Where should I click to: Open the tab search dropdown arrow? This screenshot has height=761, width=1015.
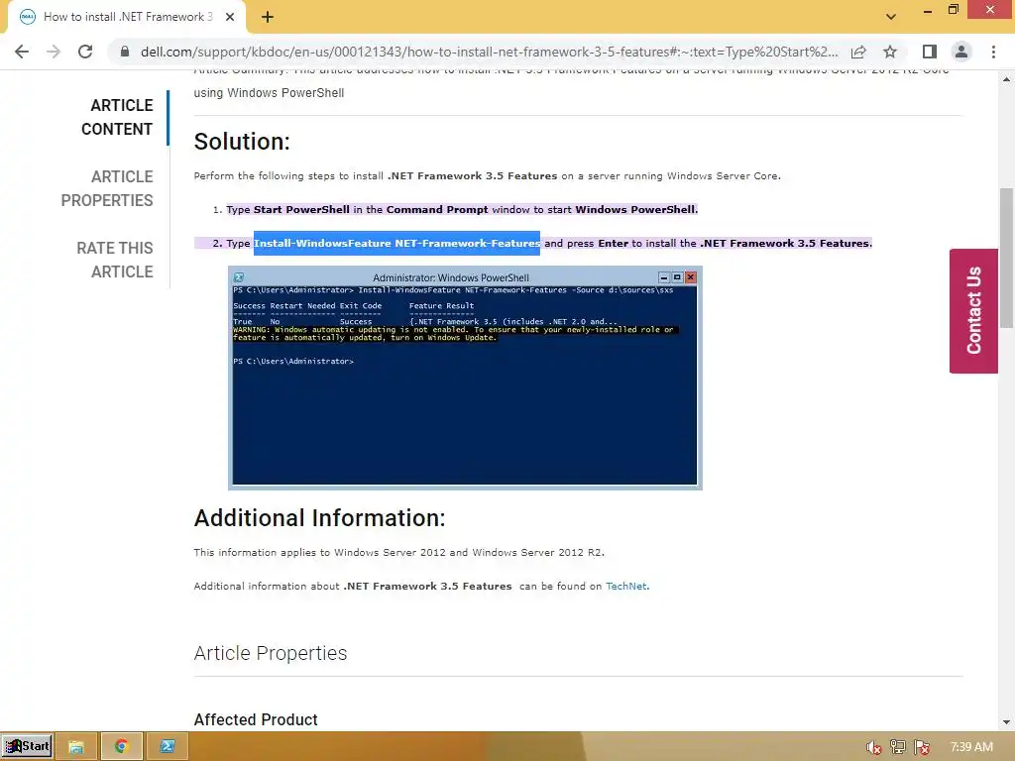point(891,17)
